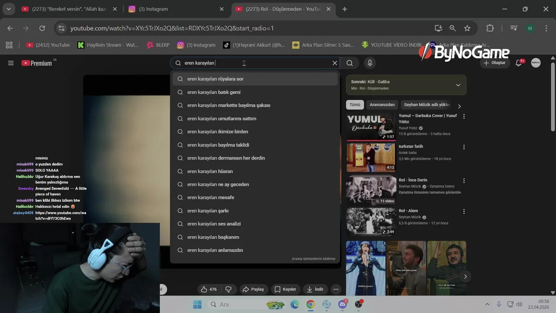Open the HayRein Stream bookmark
556x313 pixels.
108,45
